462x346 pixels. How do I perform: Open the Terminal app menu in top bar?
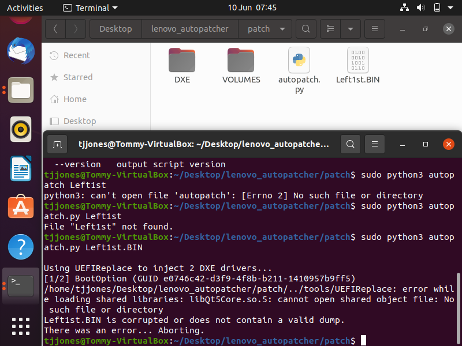(x=90, y=7)
